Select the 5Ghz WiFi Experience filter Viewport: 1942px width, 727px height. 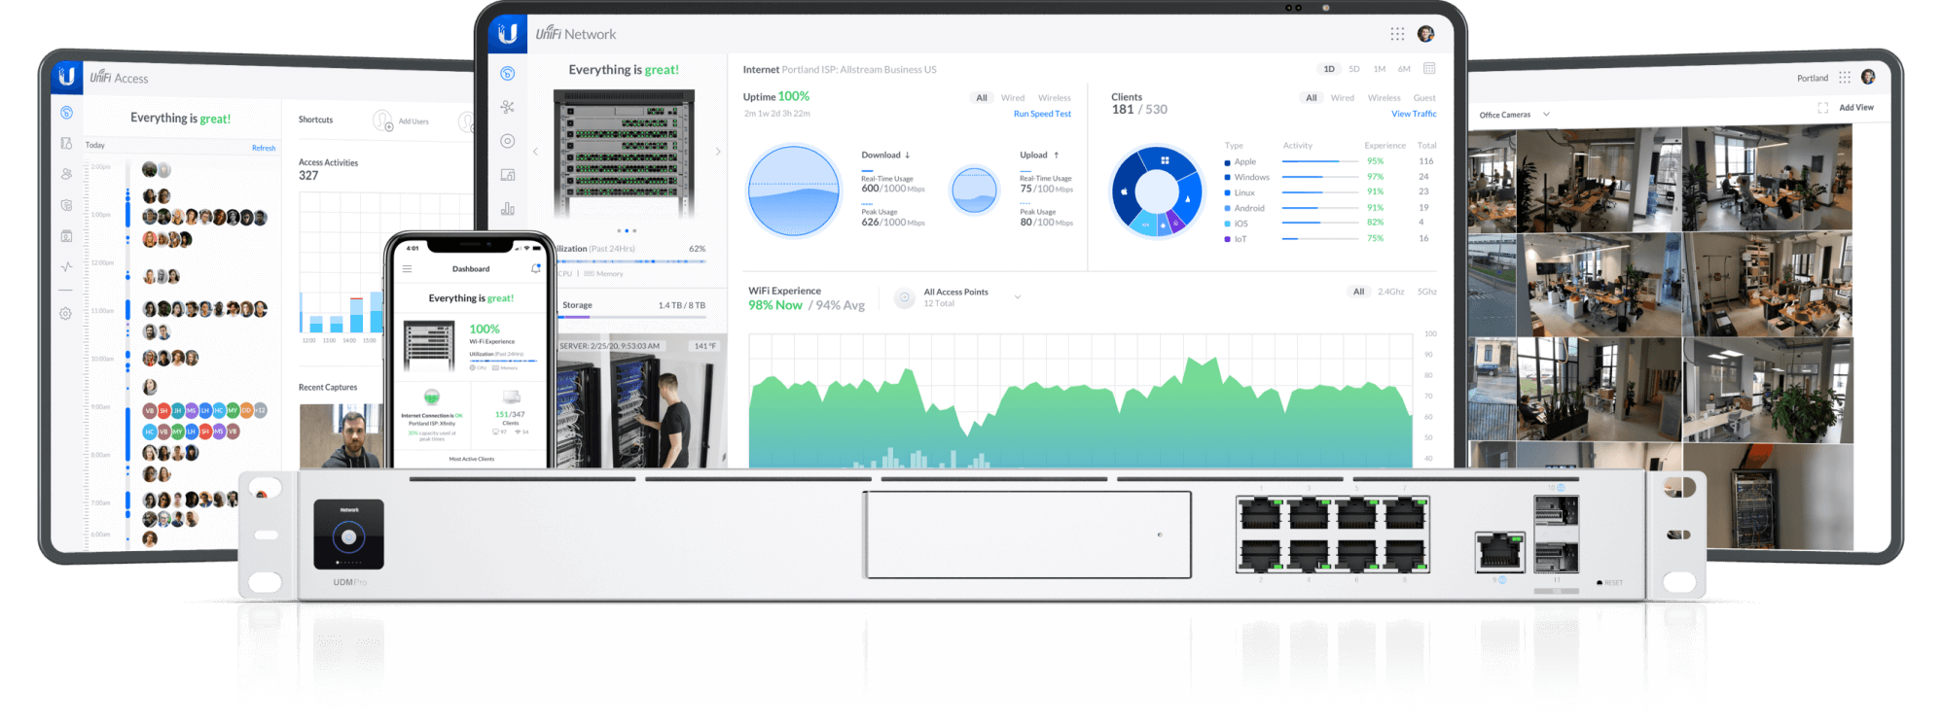tap(1426, 292)
